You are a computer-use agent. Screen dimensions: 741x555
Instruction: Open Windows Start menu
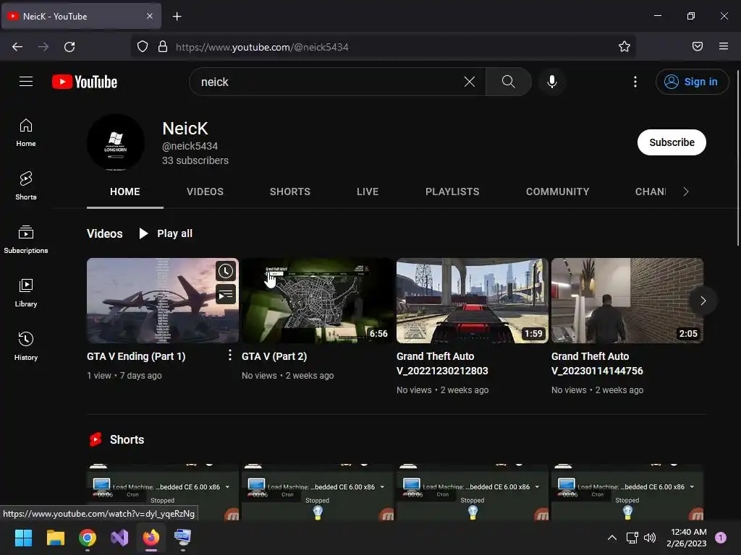pyautogui.click(x=23, y=538)
